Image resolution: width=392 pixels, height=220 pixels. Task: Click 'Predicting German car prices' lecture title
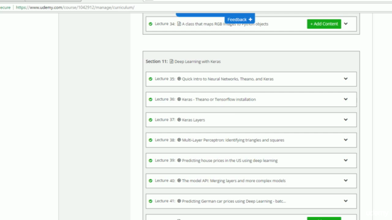coord(234,201)
